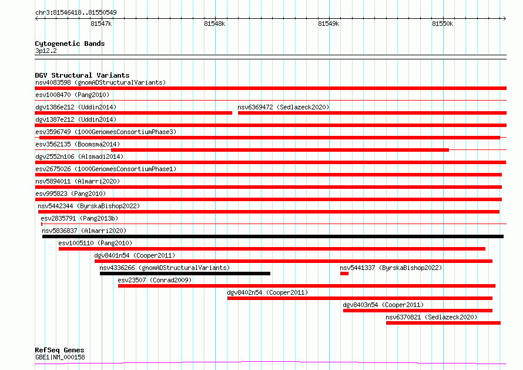Click the red dgv1386e212 variant bar
Image resolution: width=523 pixels, height=370 pixels.
click(133, 113)
